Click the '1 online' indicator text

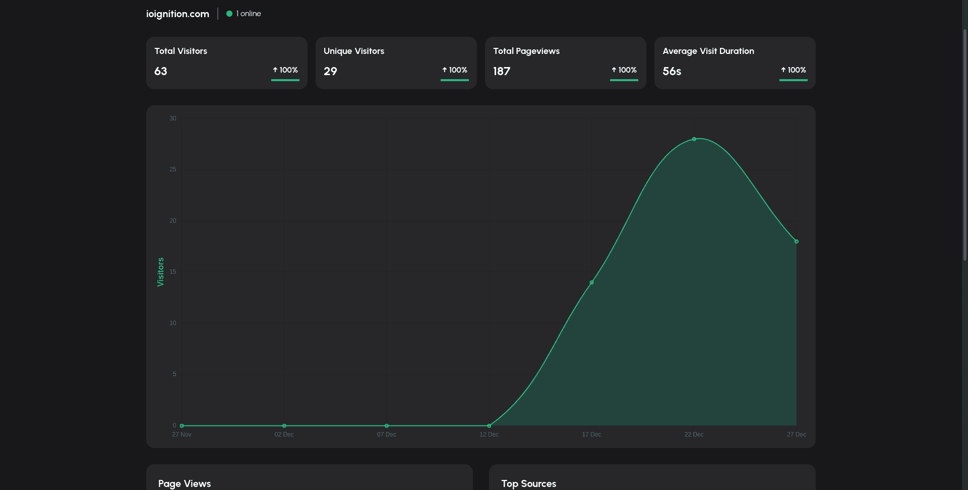[x=249, y=14]
